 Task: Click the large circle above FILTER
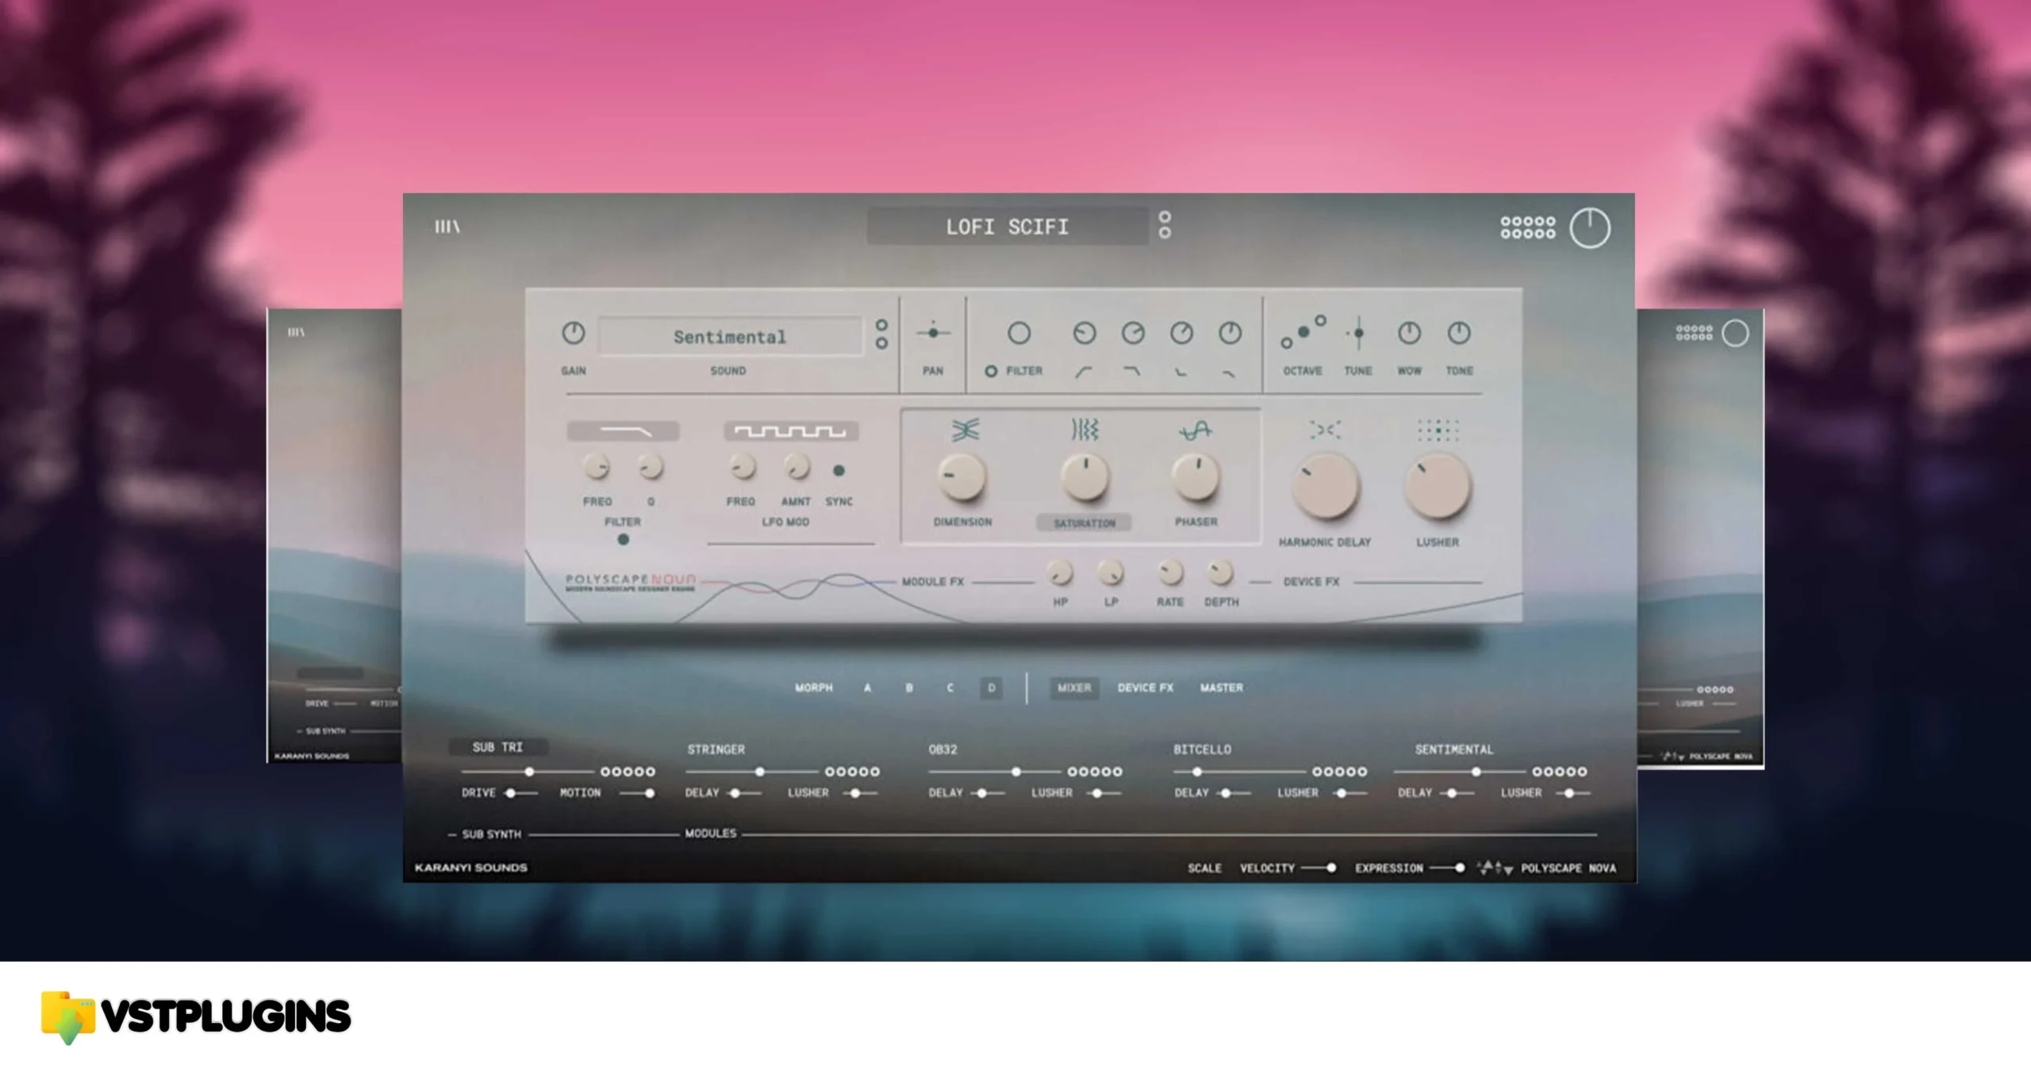1019,333
